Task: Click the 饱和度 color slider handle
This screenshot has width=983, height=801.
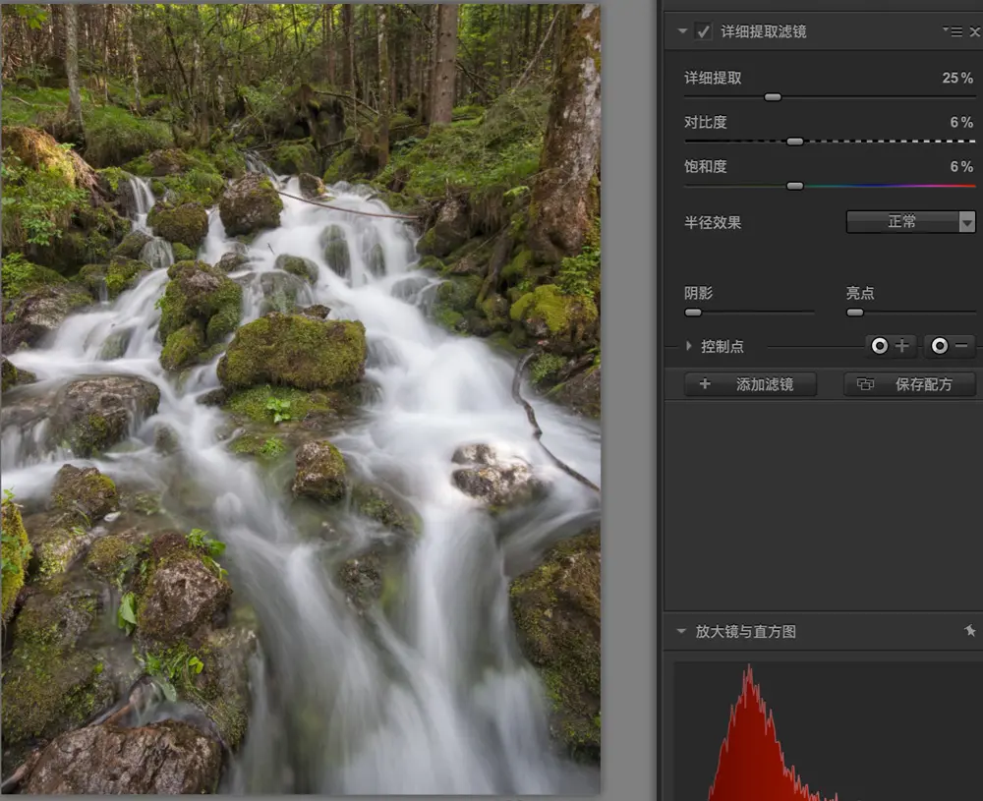Action: (x=795, y=186)
